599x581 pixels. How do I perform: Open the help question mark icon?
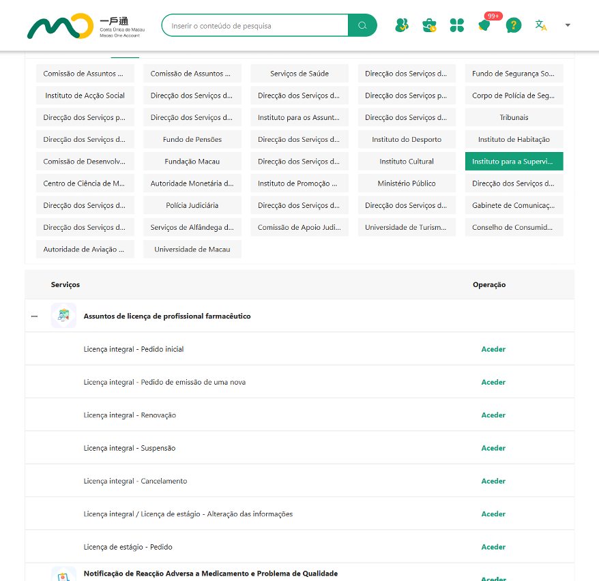pos(513,26)
